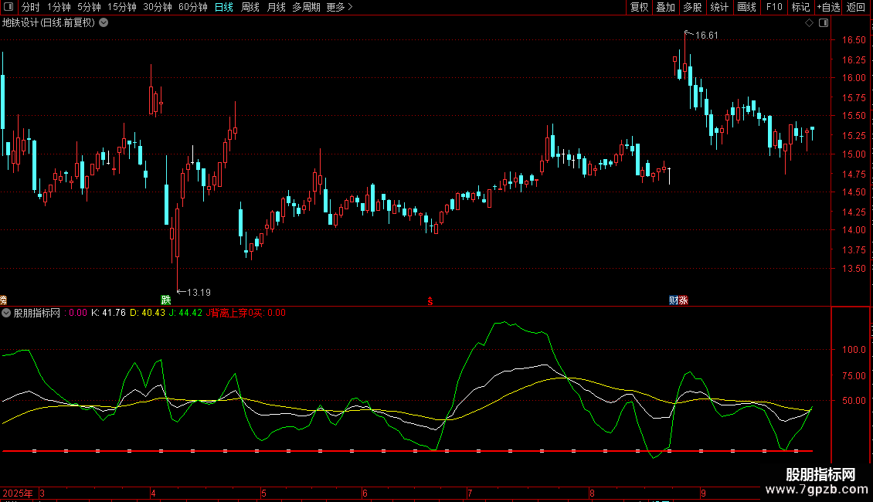This screenshot has height=502, width=873.
Task: Expand the 地铁设计 chart title dropdown
Action: click(x=104, y=23)
